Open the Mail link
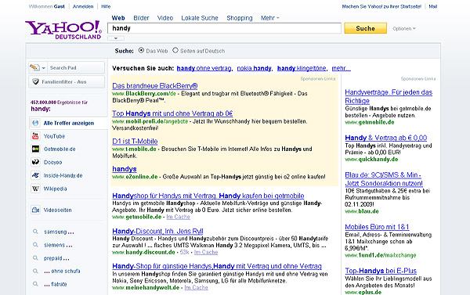Viewport: 470px width, 295px height. (x=433, y=6)
